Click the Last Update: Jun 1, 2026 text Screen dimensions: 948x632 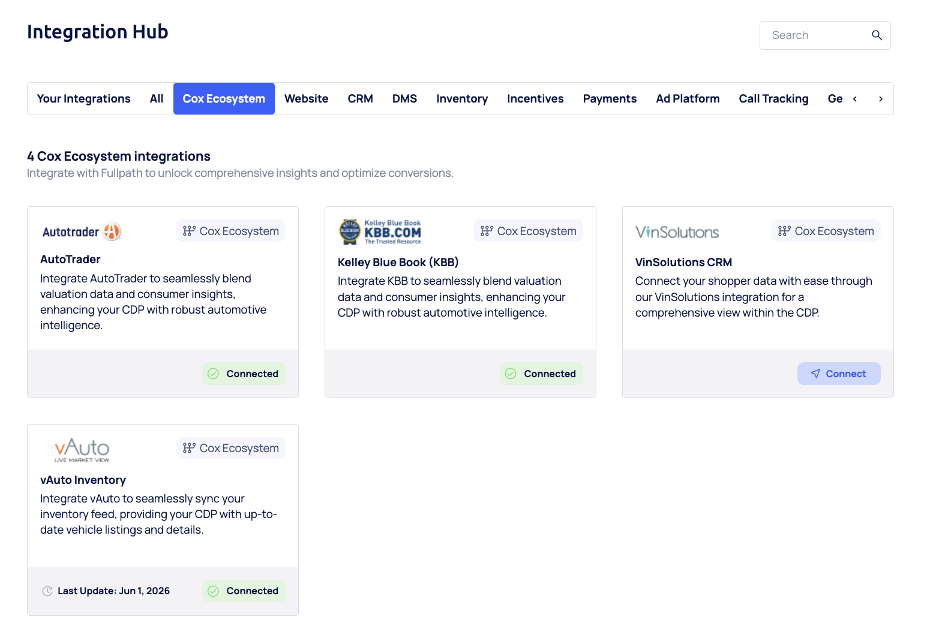114,591
